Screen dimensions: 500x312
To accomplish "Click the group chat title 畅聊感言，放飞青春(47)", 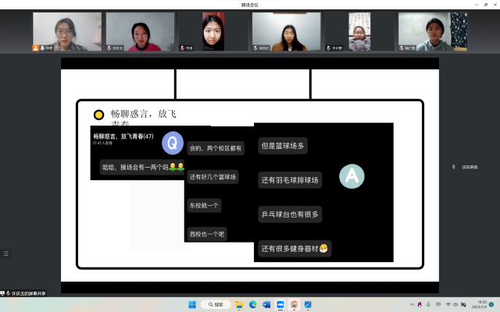I will [123, 136].
